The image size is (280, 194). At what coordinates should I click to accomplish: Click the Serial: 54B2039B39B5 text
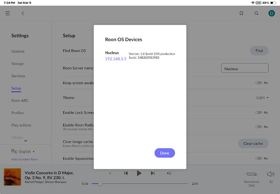[x=144, y=58]
